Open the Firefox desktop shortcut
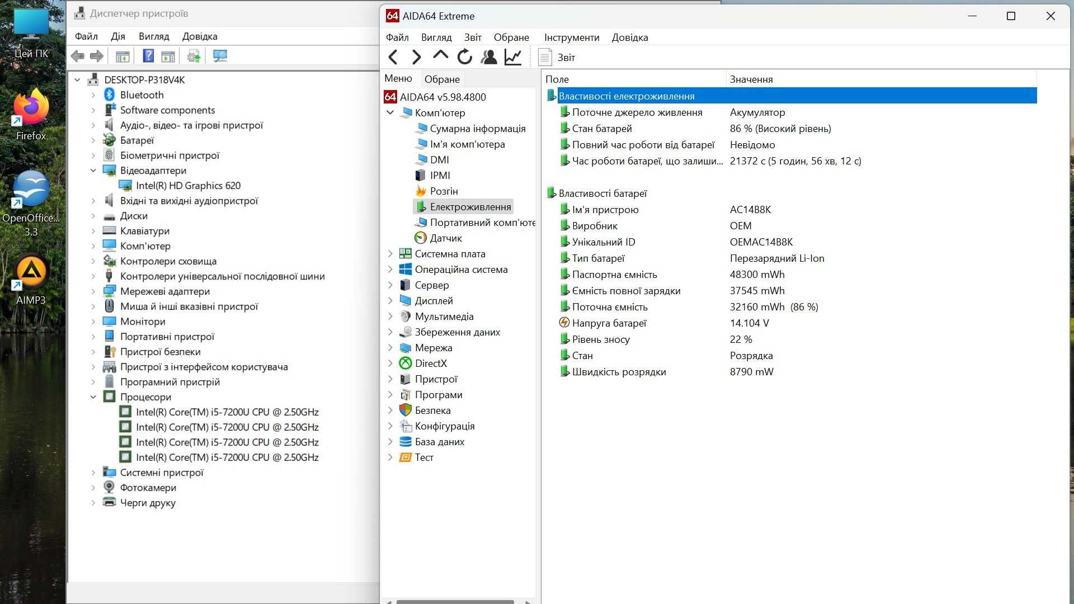 click(31, 115)
